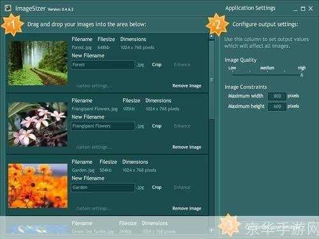The image size is (319, 239).
Task: Click the Maximum height field
Action: (x=277, y=106)
